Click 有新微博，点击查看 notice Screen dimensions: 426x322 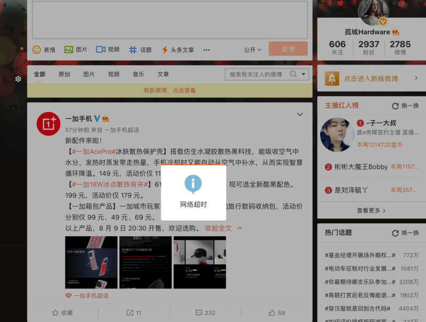click(x=169, y=91)
